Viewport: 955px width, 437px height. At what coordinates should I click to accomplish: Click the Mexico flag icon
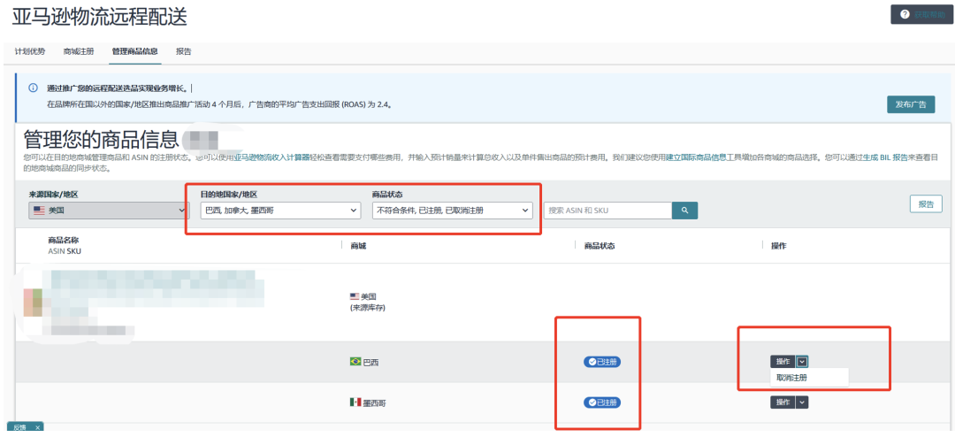point(355,402)
